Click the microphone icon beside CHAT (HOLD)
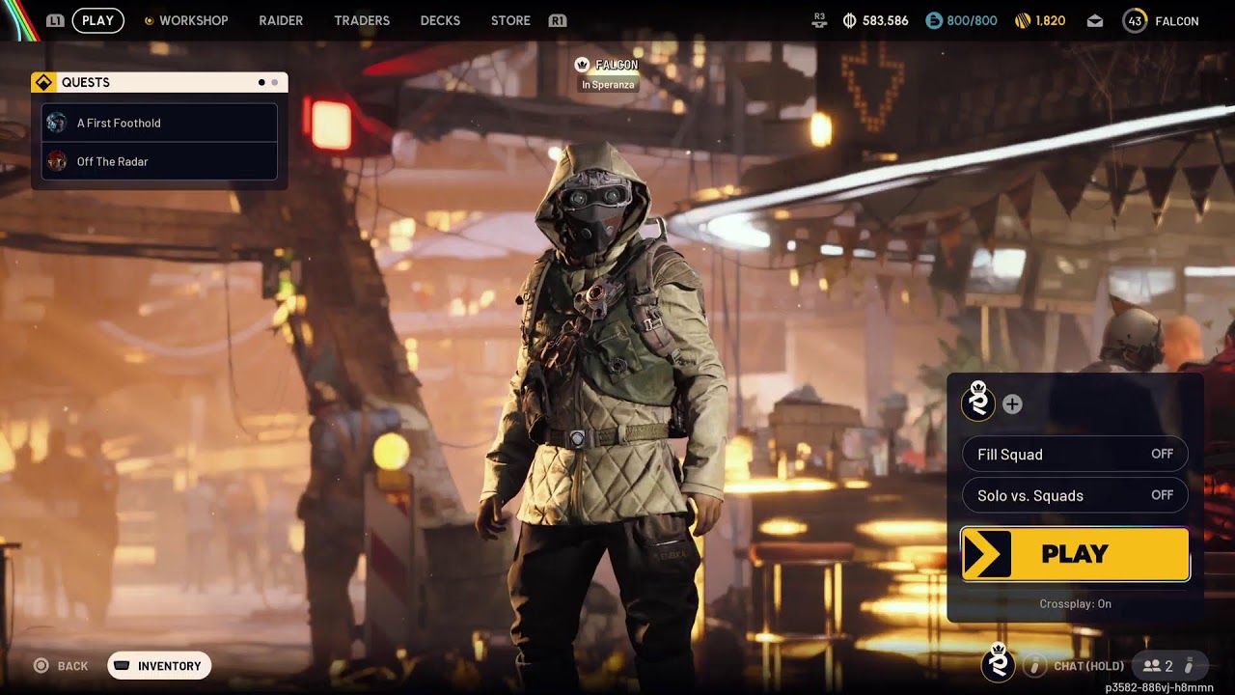 [x=1034, y=666]
